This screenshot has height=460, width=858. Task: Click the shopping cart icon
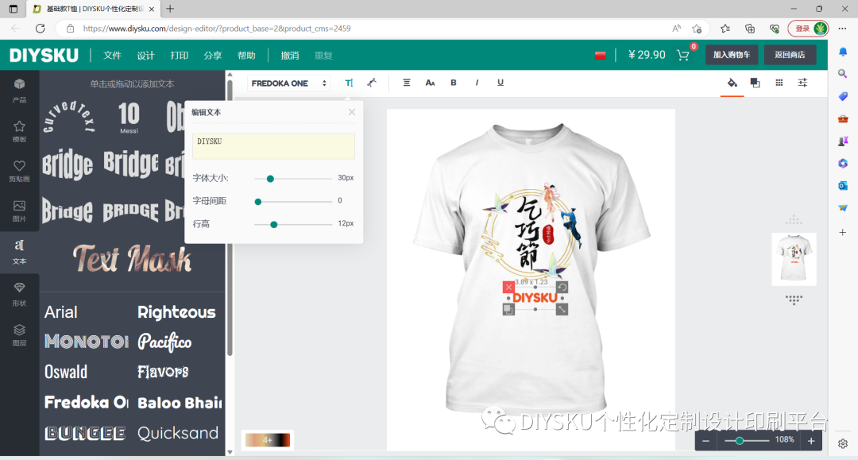point(683,55)
